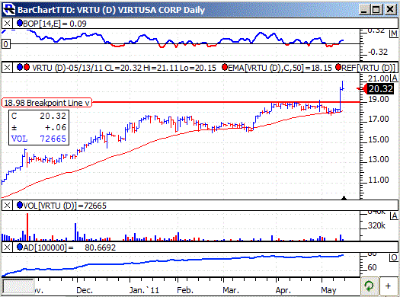The image size is (400, 297).
Task: Close the VOL volume pane
Action: tap(7, 205)
